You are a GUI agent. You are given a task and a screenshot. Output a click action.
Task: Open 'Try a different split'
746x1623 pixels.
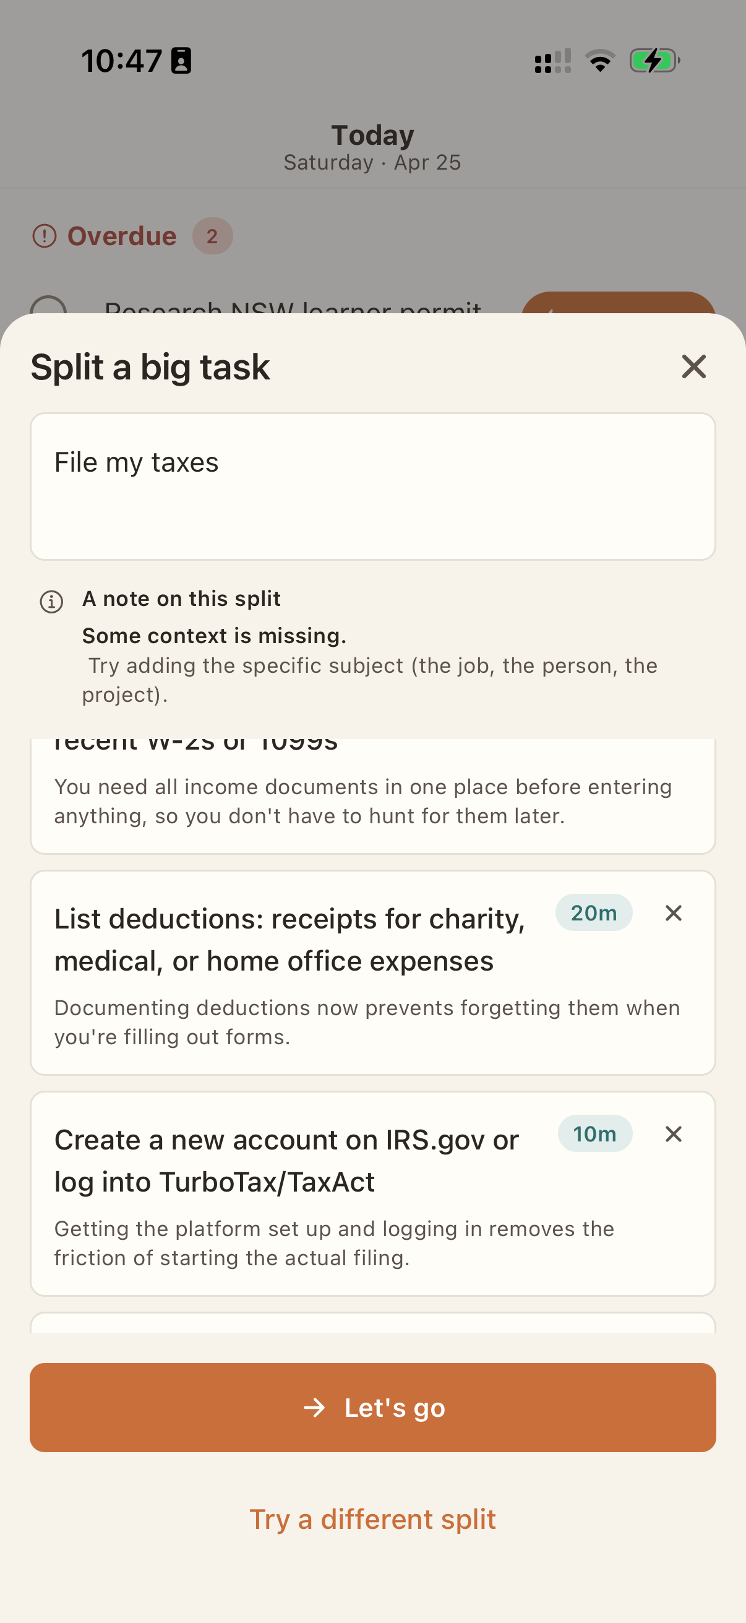[372, 1518]
